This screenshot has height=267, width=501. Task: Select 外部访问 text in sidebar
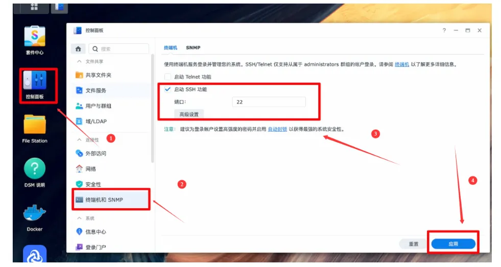[x=96, y=153]
